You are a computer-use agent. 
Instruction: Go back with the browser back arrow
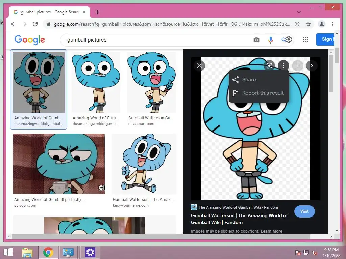click(x=14, y=24)
